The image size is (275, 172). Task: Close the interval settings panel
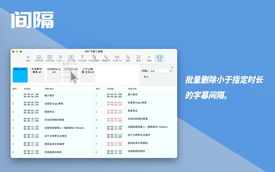coord(172,68)
